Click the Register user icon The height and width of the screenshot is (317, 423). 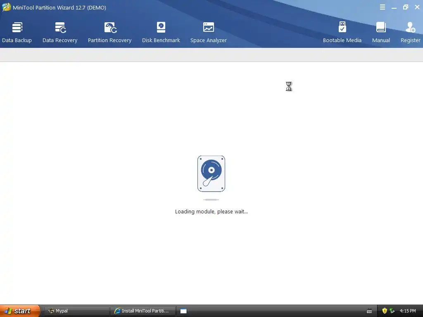tap(410, 27)
